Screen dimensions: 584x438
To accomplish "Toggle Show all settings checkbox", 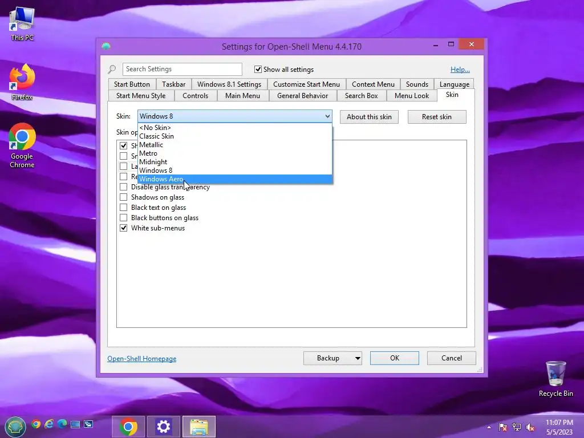I will click(x=258, y=69).
